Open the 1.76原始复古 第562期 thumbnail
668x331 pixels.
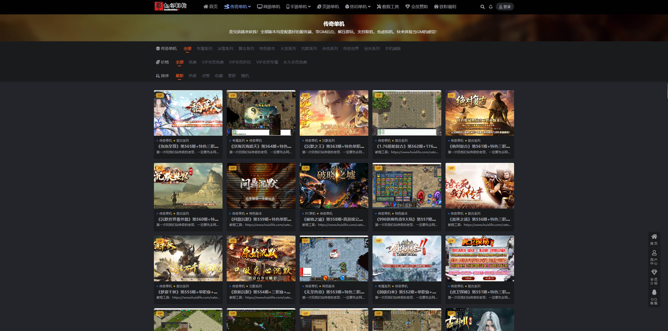407,113
